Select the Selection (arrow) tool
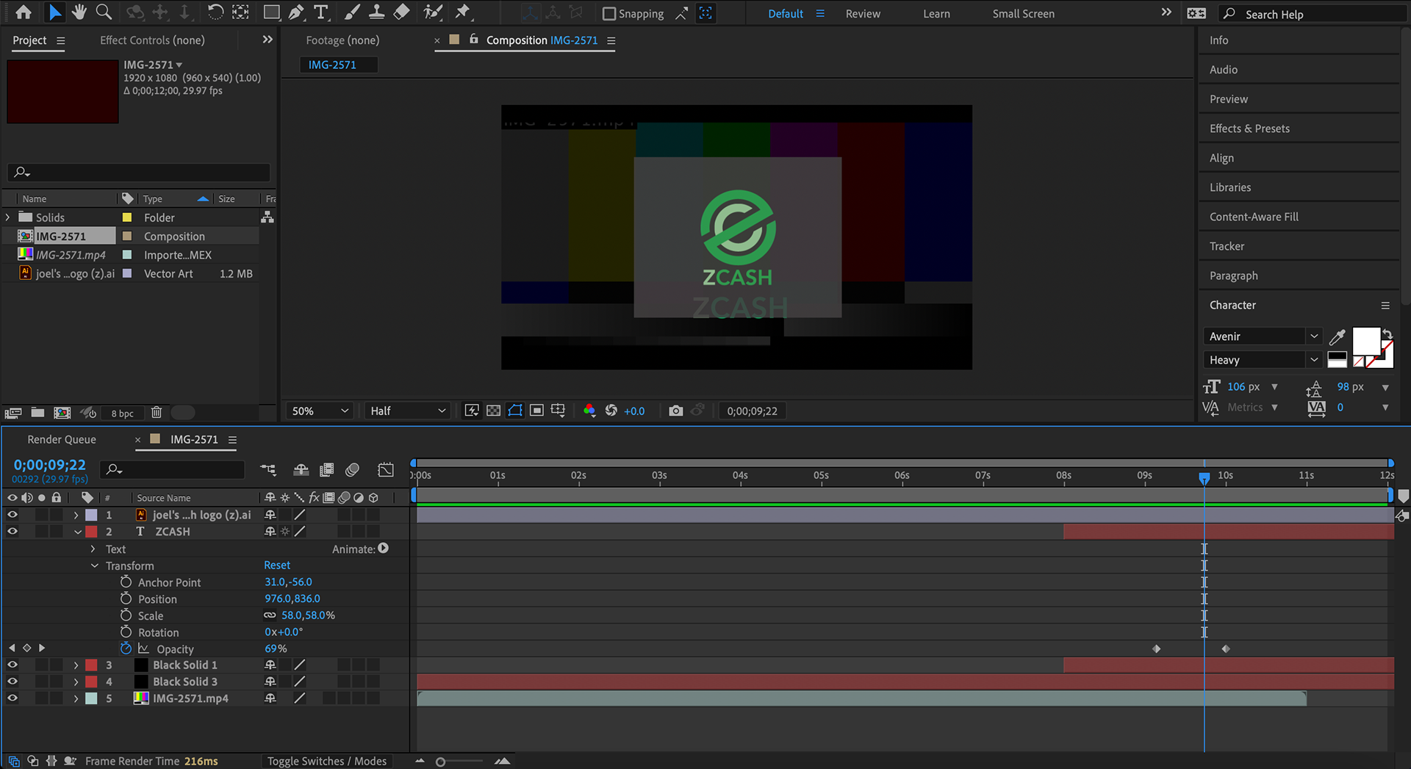Viewport: 1411px width, 769px height. tap(54, 12)
